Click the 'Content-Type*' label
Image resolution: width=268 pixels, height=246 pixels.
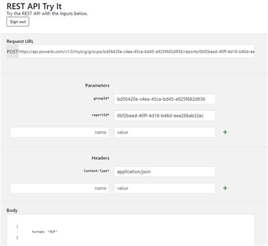click(x=97, y=171)
